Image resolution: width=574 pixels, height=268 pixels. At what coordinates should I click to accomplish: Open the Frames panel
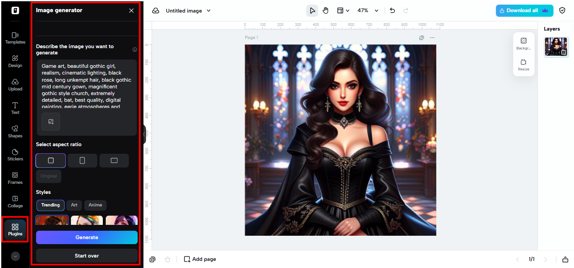15,178
